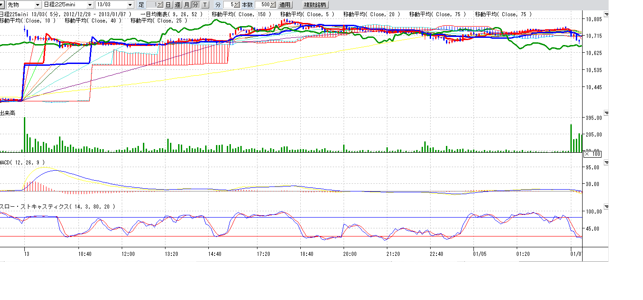Click the 複数銘柄 multiple symbols button
643x300 pixels.
pyautogui.click(x=315, y=5)
